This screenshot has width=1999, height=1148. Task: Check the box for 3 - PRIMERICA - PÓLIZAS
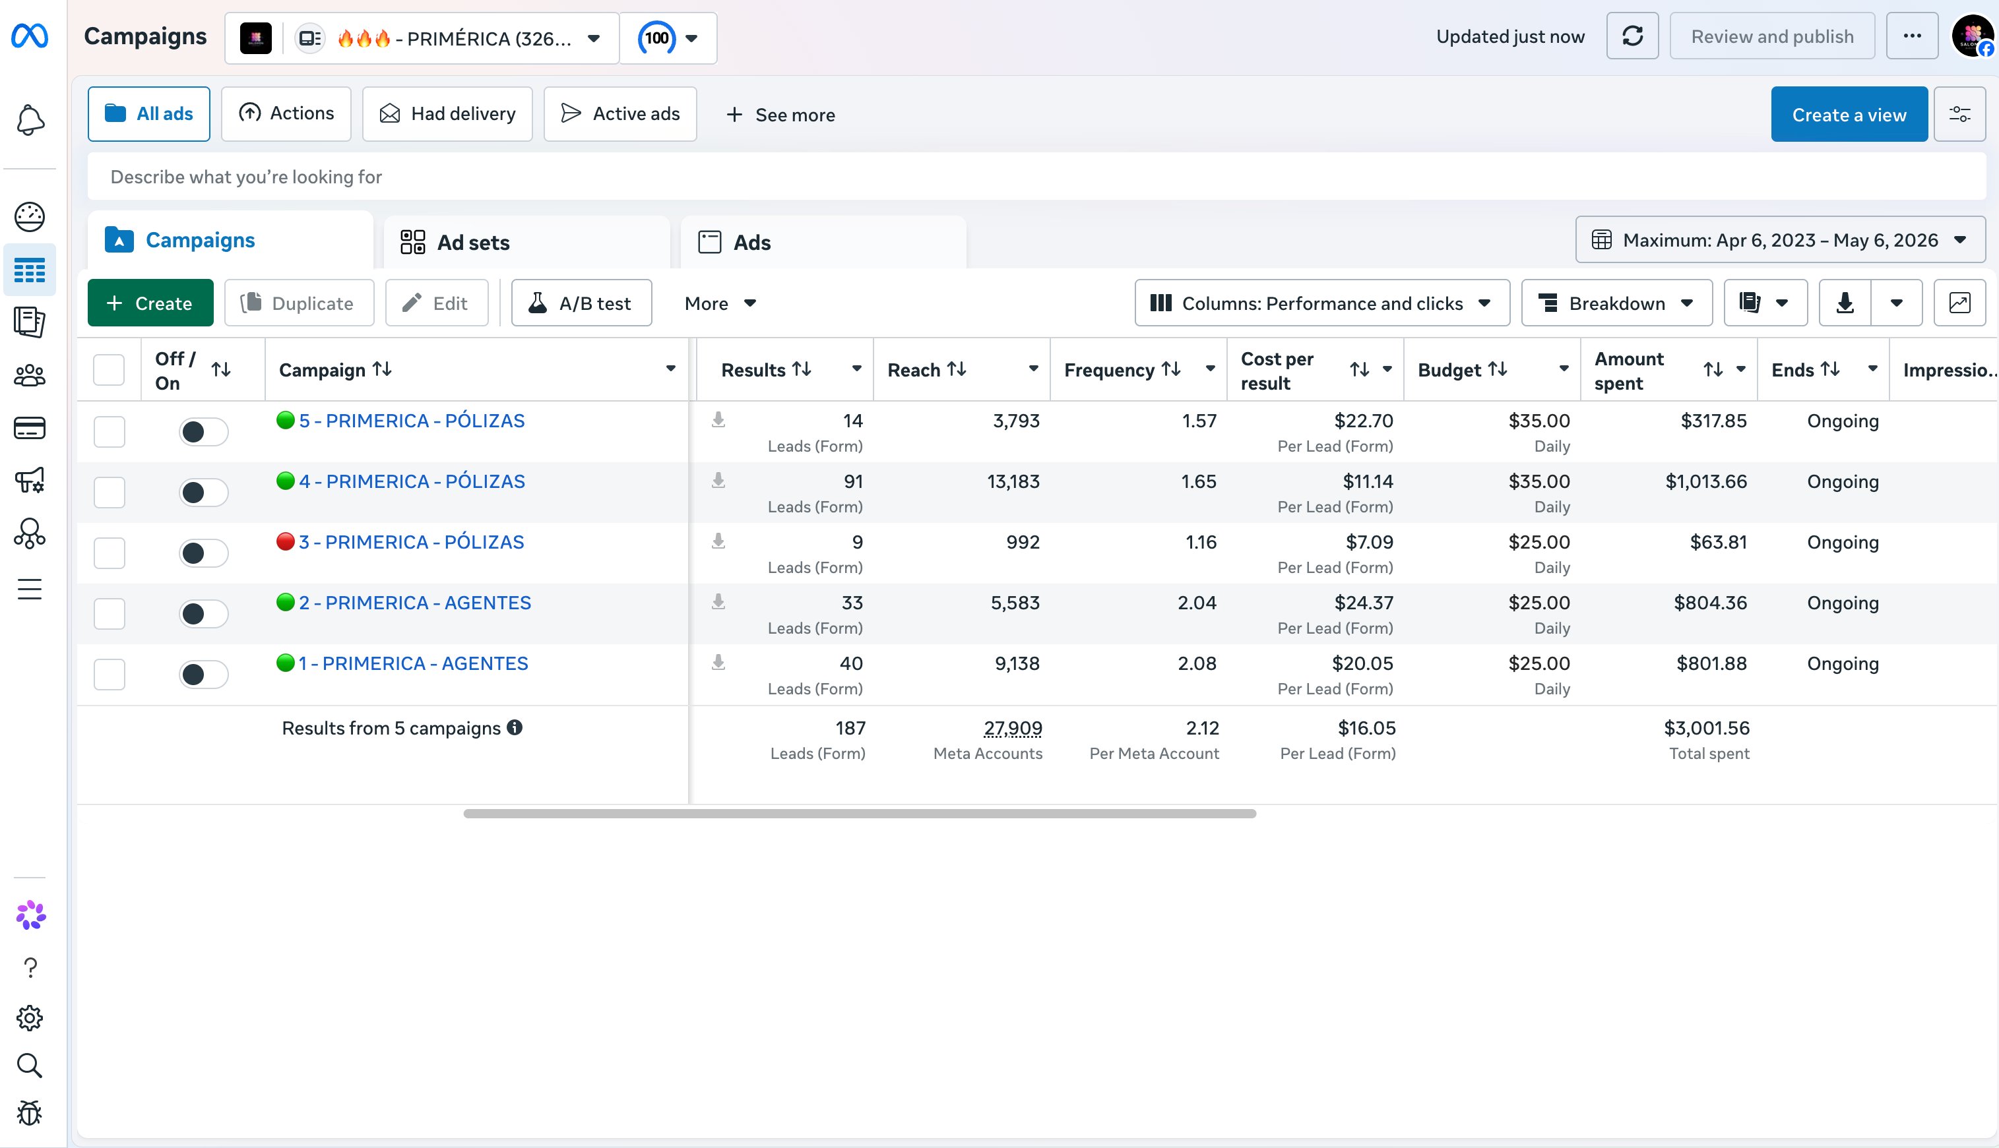tap(109, 553)
